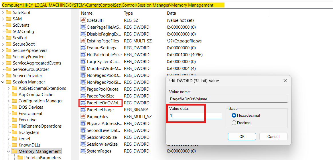Click the NonPagedPoolSi... DWORD icon
Screen dimensions: 333x160
click(83, 82)
